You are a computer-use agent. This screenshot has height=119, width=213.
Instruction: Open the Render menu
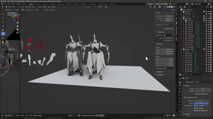pos(13,4)
